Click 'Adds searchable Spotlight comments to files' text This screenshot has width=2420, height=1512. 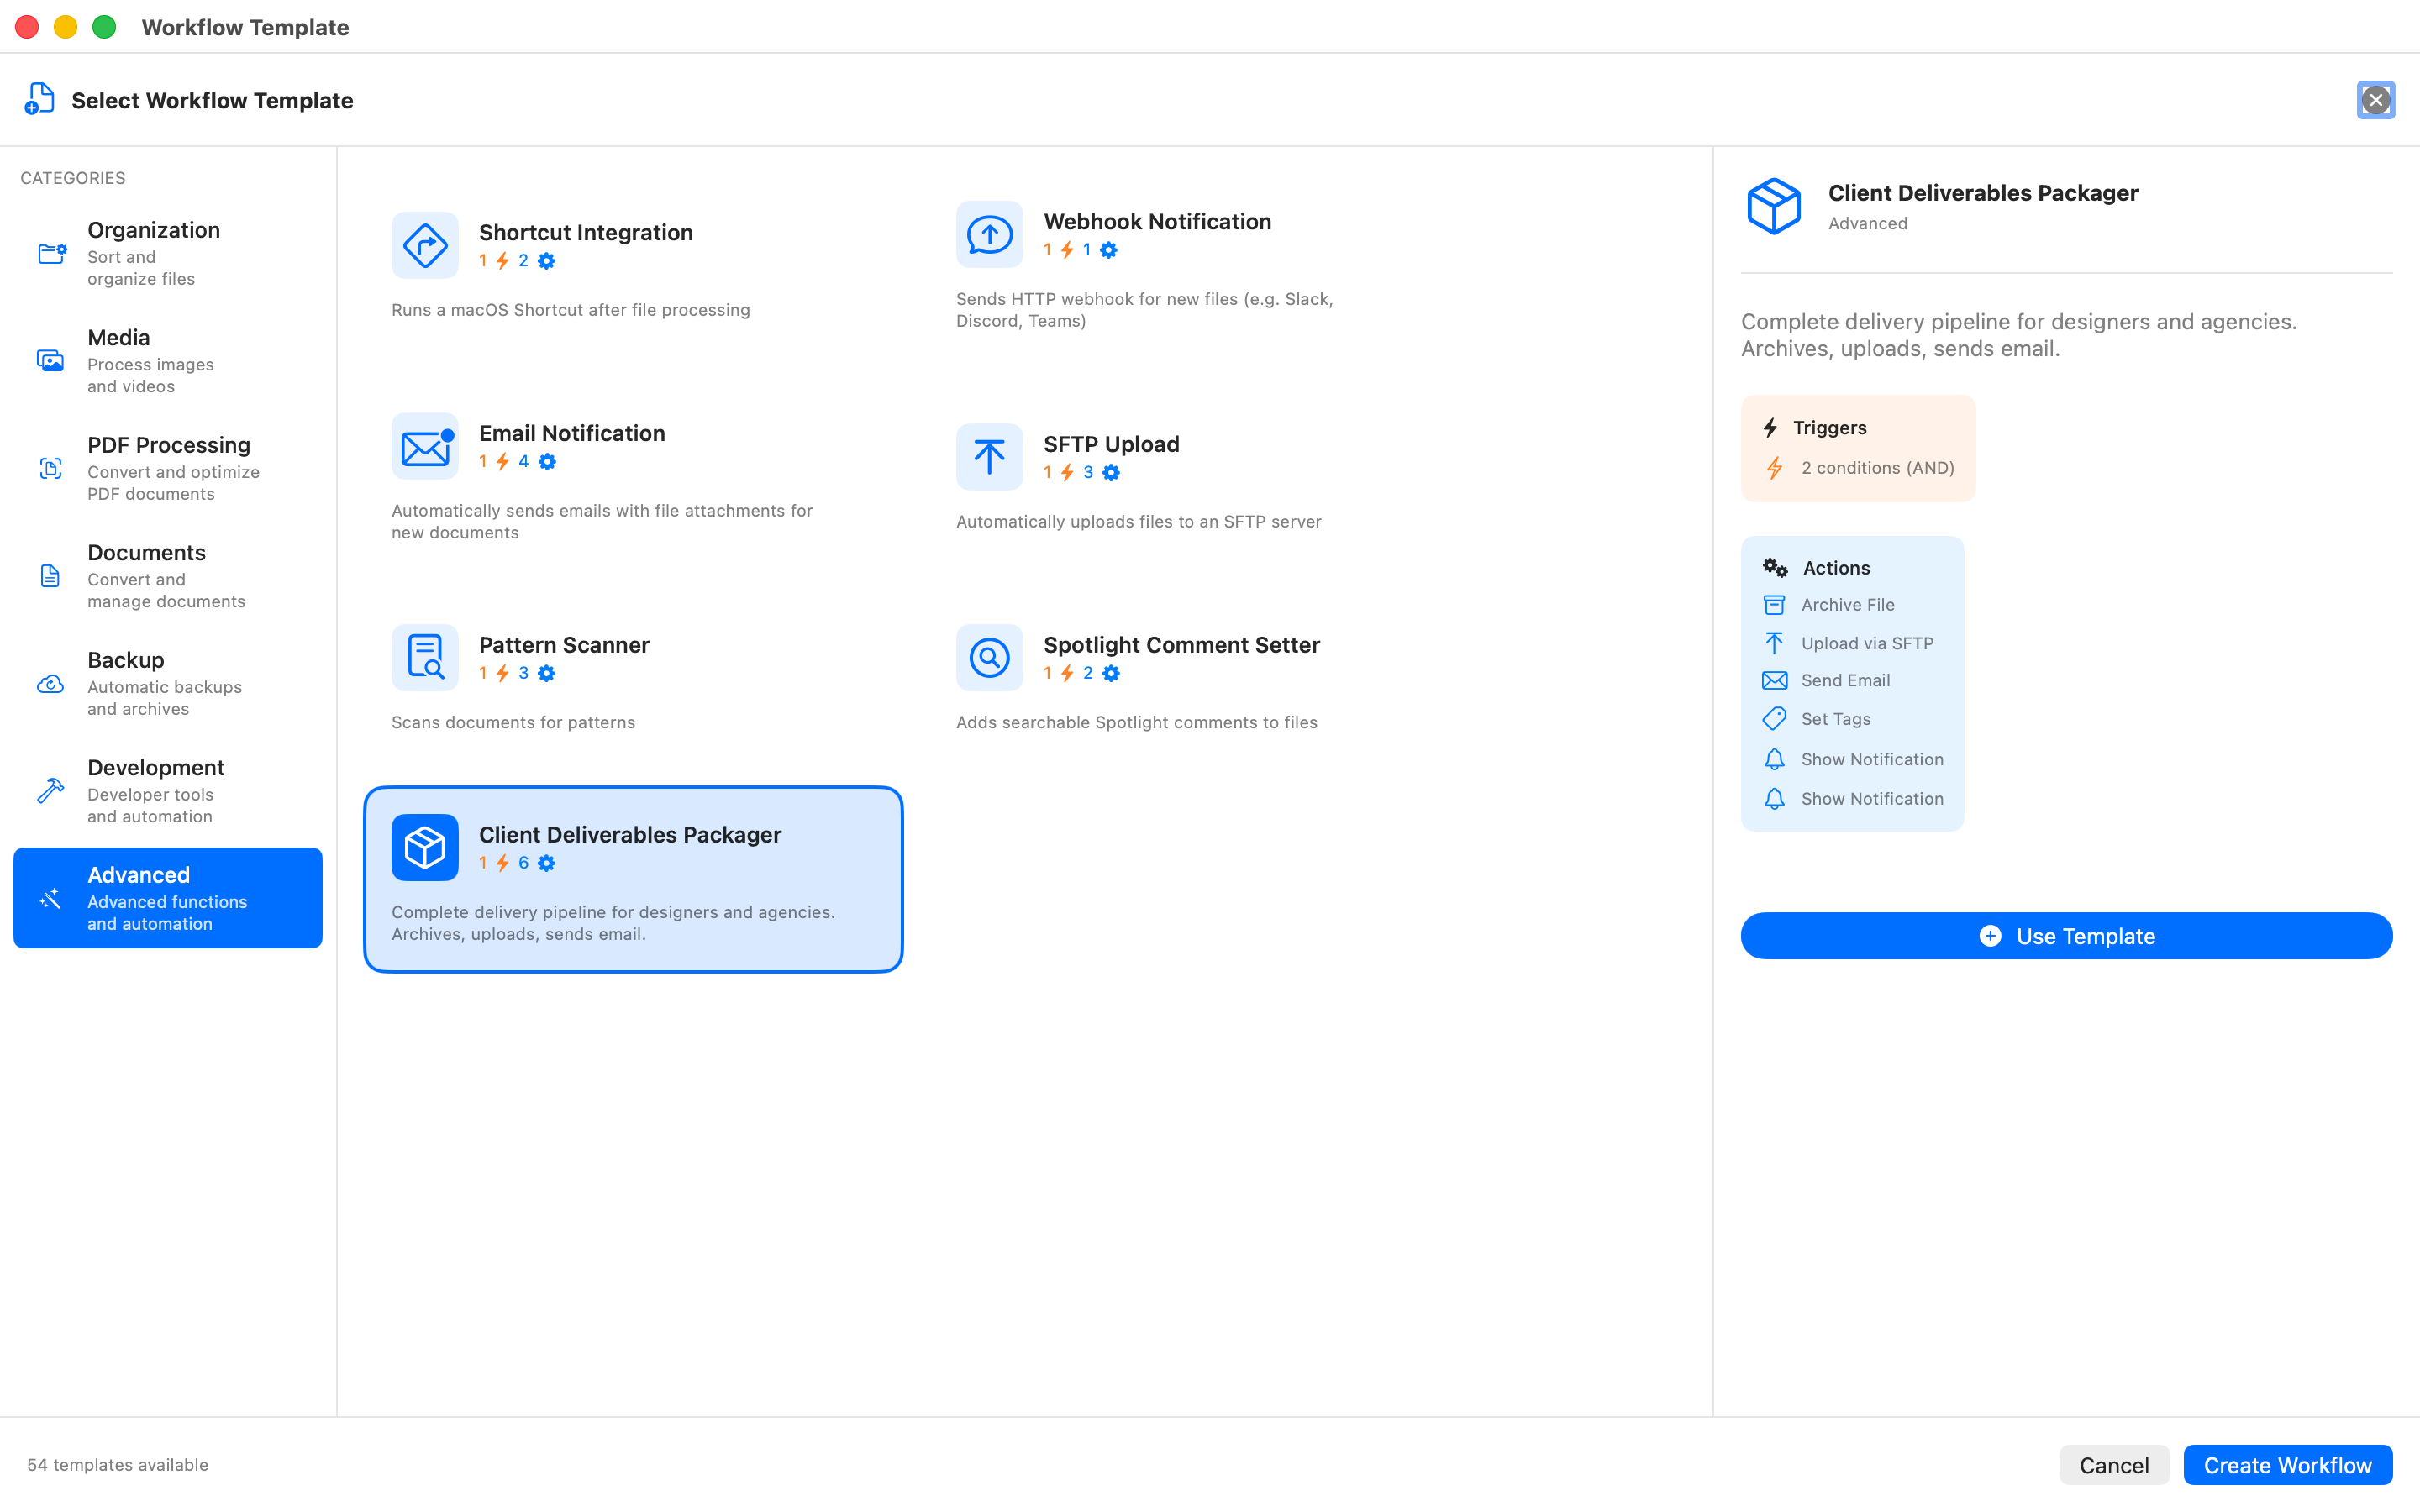pos(1136,722)
